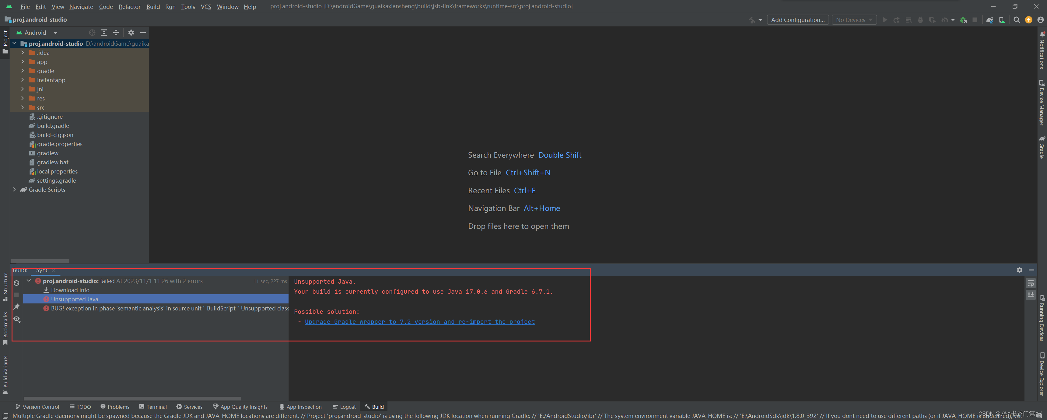
Task: Open the Android project view dropdown
Action: tap(55, 33)
